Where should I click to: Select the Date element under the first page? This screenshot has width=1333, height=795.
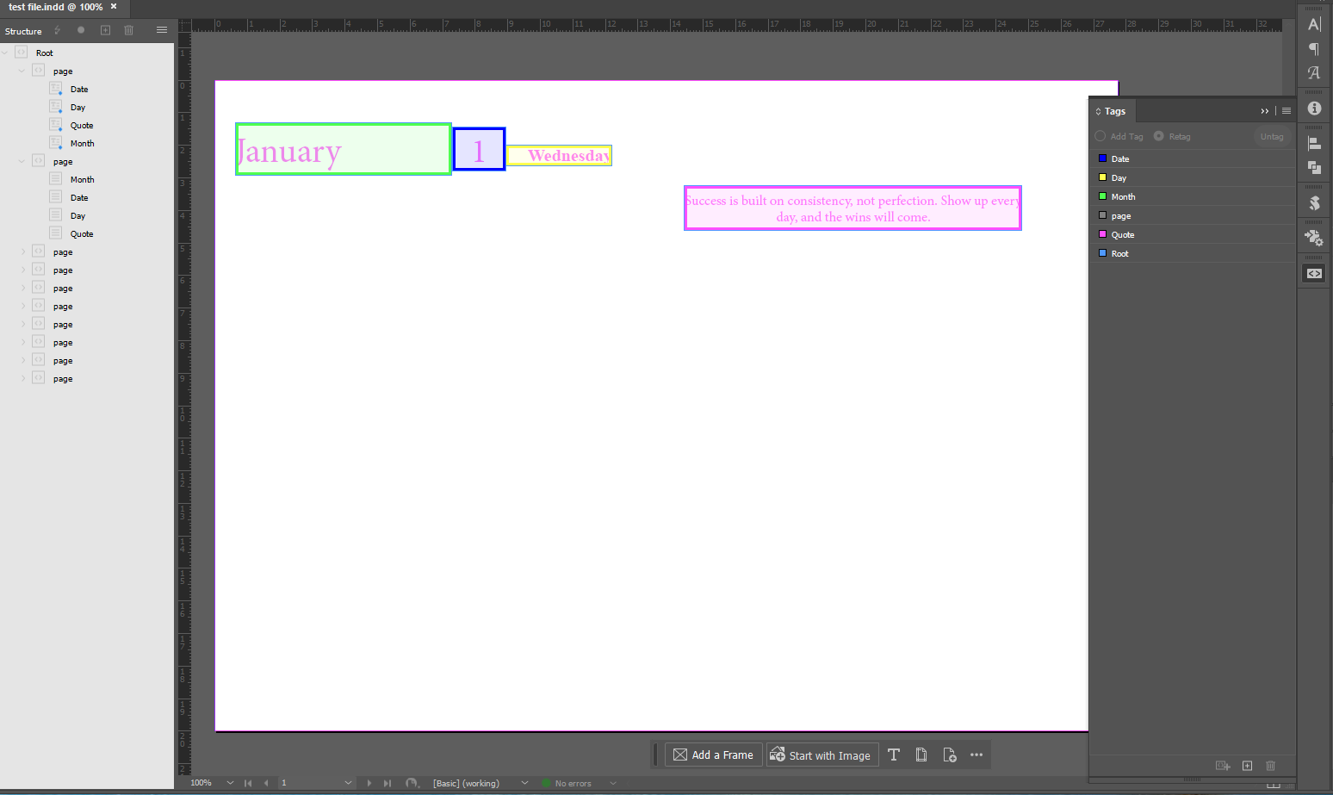[x=80, y=89]
